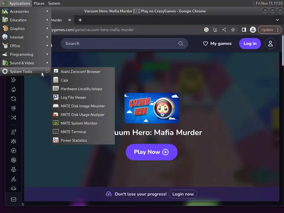Open Power Statistics
284x213 pixels.
(x=83, y=140)
